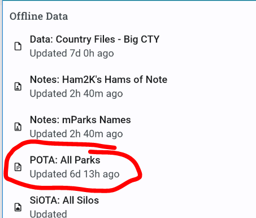Viewport: 256px width, 218px height.
Task: Click the Country Files document icon
Action: 18,46
